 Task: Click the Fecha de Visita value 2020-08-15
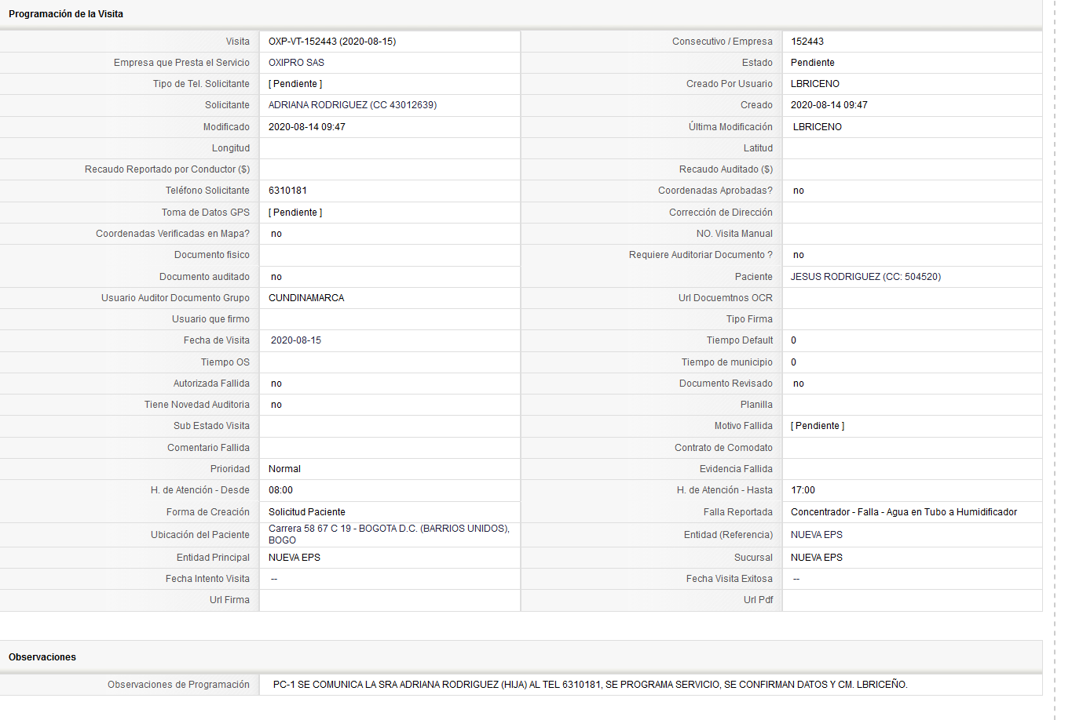(x=296, y=340)
